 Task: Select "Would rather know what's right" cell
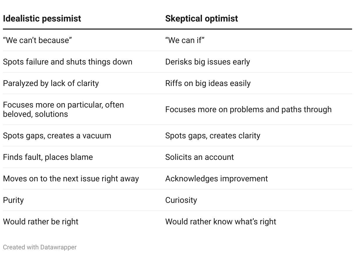coord(221,221)
